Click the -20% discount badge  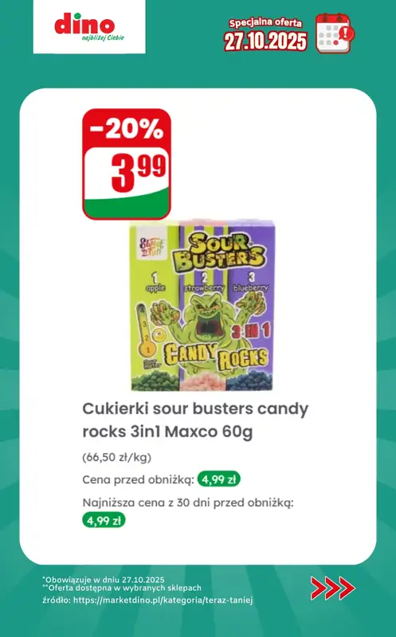click(127, 128)
